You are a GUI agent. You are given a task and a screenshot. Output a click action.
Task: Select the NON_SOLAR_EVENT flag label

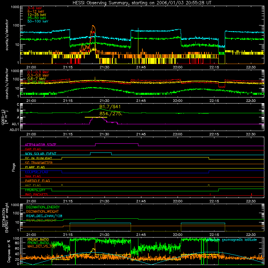click(41, 154)
